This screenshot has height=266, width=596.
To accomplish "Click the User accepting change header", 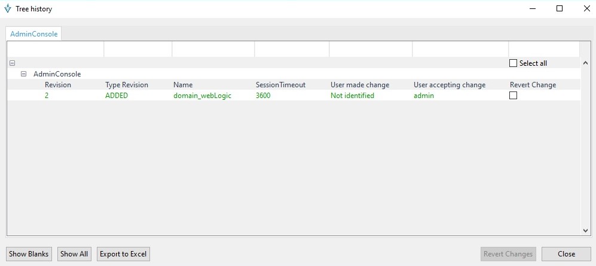I will pos(450,85).
